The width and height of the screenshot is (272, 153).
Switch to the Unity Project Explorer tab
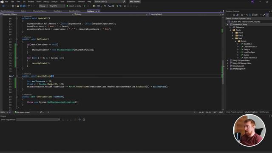235,112
